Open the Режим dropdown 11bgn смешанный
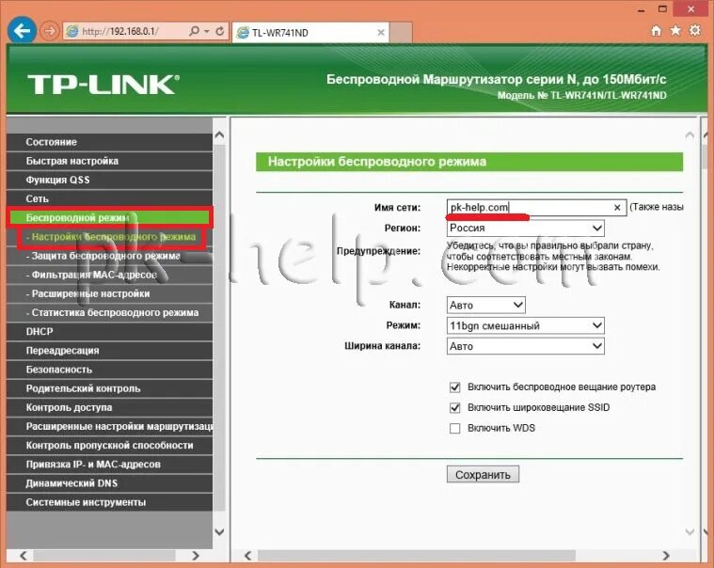The image size is (714, 568). (526, 325)
